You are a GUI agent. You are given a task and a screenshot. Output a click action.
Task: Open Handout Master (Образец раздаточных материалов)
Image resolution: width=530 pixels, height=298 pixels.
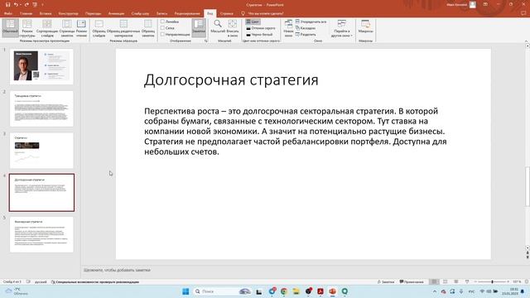(123, 28)
